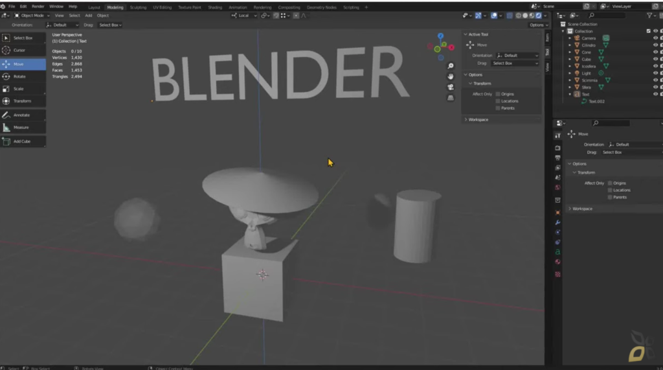Expand the Cube item in outliner
The height and width of the screenshot is (370, 663).
tap(570, 59)
